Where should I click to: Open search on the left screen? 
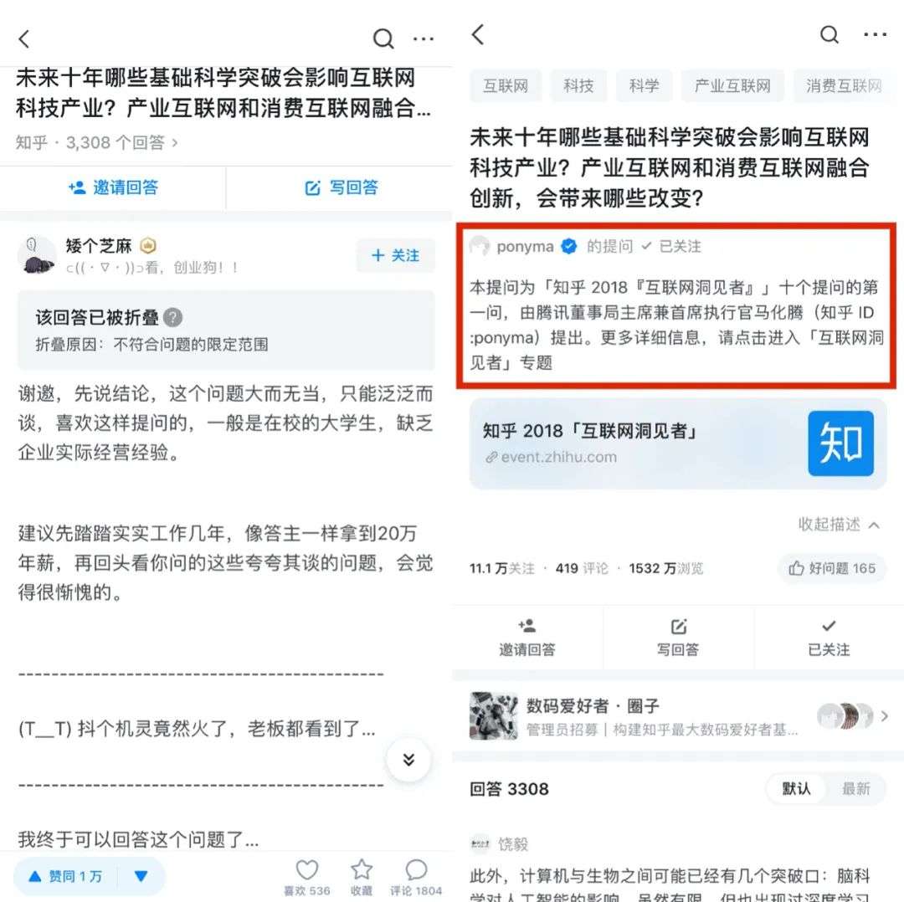383,39
